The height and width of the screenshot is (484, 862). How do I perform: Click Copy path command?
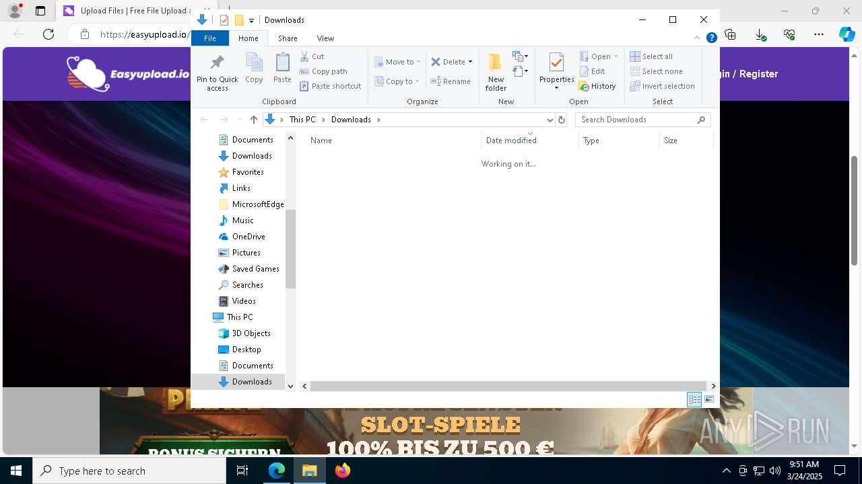pyautogui.click(x=323, y=71)
